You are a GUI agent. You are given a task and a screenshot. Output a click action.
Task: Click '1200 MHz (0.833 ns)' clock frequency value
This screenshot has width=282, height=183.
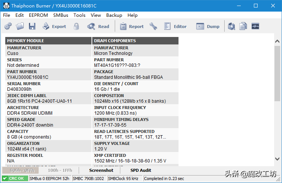click(x=115, y=113)
